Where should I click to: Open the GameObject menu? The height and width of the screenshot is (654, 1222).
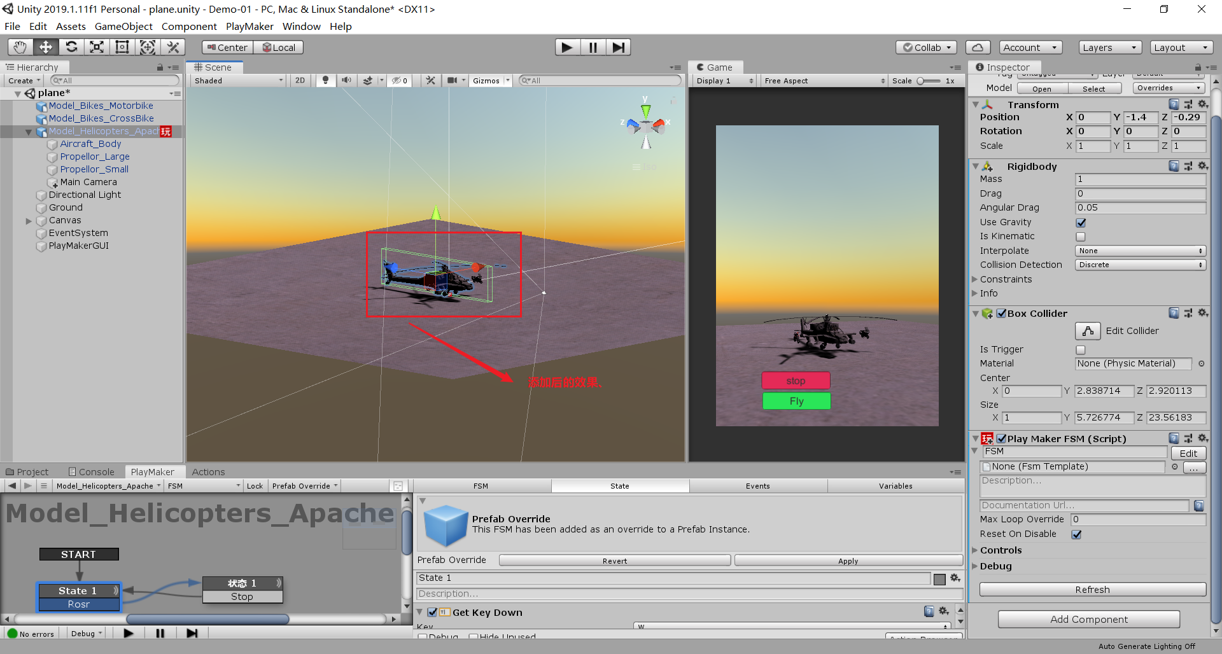123,26
